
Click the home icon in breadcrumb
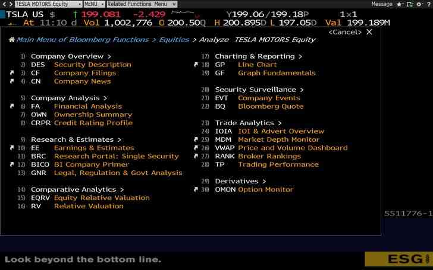pyautogui.click(x=12, y=40)
